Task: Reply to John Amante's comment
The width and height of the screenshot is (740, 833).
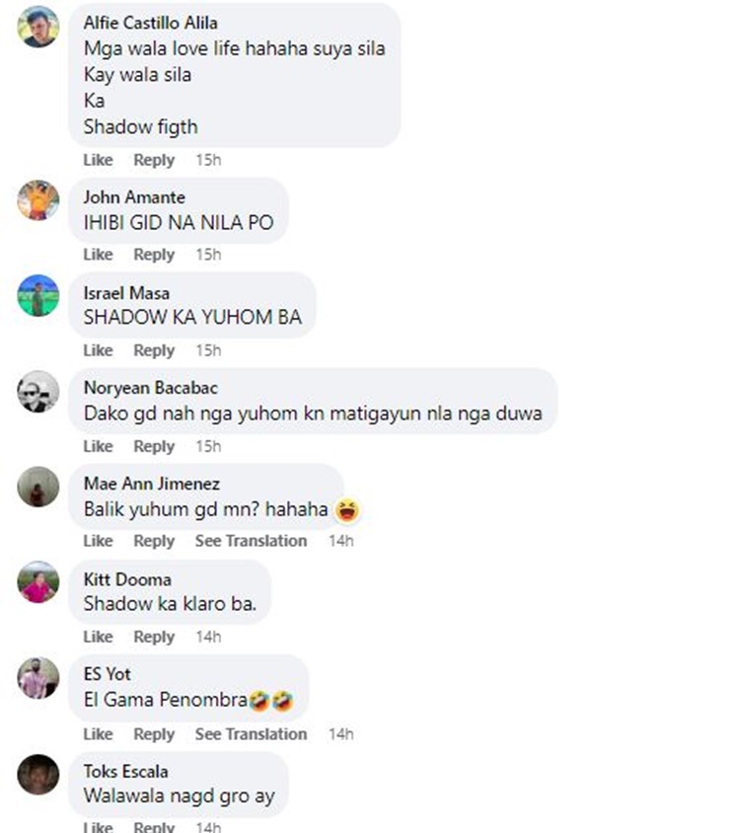Action: [154, 255]
